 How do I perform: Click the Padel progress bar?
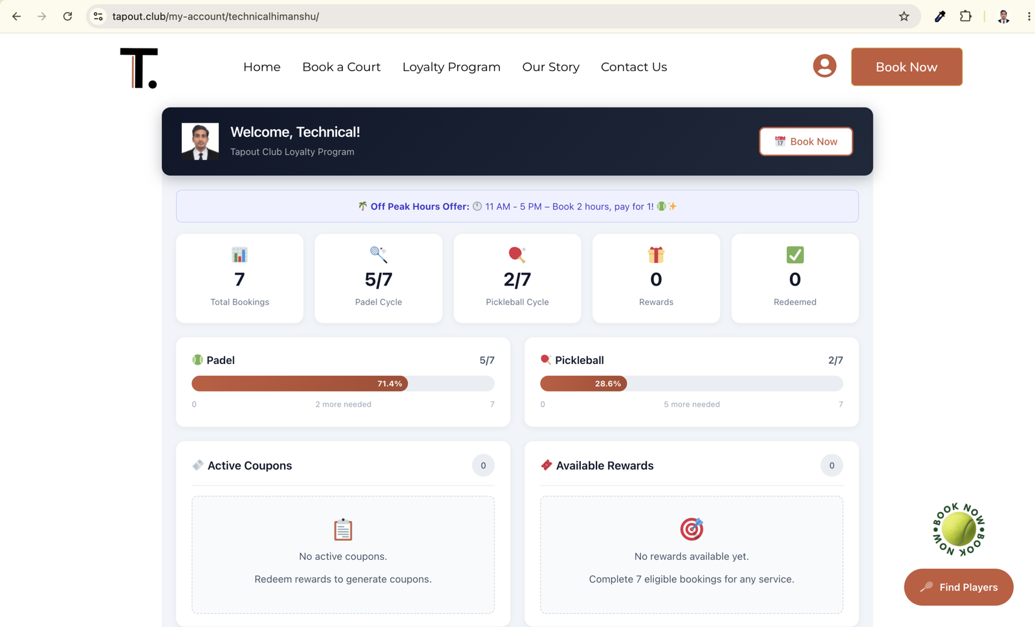(x=343, y=383)
